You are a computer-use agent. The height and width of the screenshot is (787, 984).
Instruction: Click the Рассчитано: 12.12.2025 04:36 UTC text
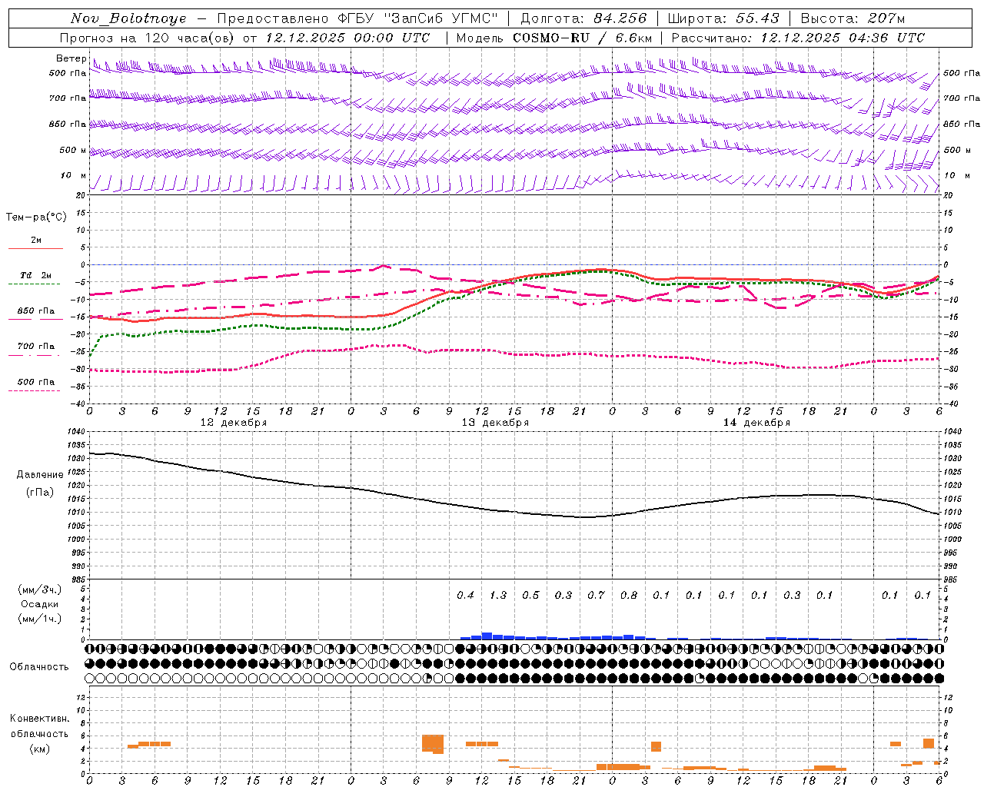[x=798, y=38]
